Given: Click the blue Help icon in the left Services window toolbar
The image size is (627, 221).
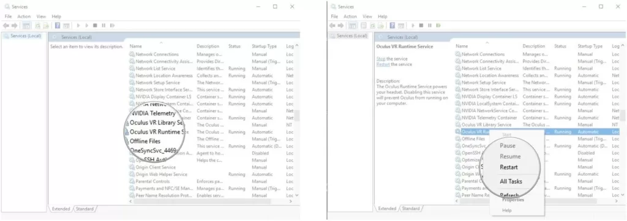Looking at the screenshot, I should [x=58, y=26].
